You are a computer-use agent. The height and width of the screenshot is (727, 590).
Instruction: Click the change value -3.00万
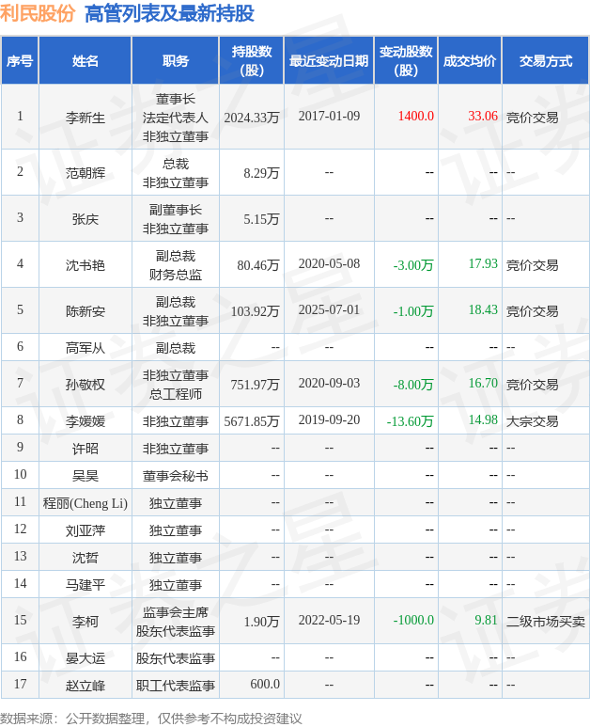tap(413, 265)
